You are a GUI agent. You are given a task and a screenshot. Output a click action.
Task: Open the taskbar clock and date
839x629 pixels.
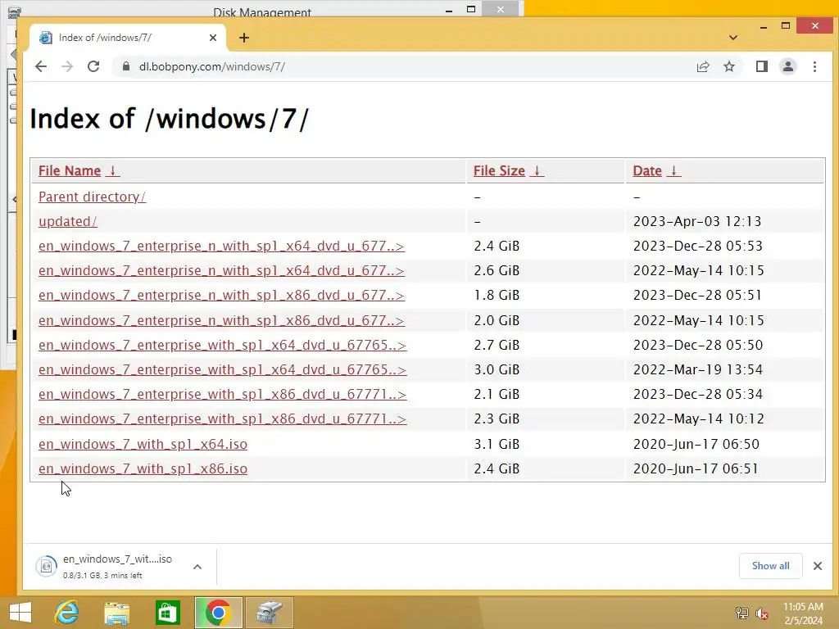click(803, 613)
